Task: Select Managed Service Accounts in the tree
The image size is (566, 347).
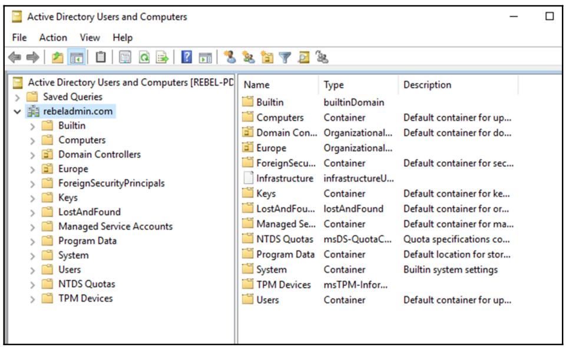Action: [x=115, y=226]
